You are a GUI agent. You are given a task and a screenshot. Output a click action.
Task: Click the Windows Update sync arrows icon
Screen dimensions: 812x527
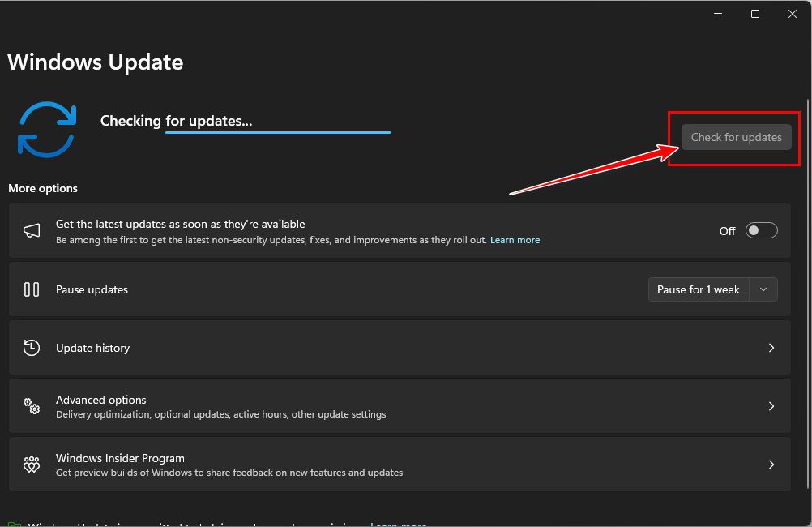pyautogui.click(x=46, y=129)
